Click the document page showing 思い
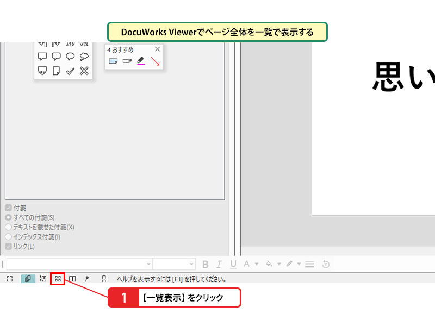435x326 pixels. pos(374,129)
